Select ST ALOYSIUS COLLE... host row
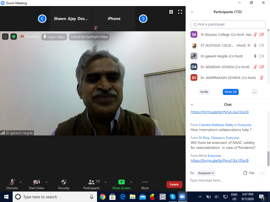Screen dimensions: 270x202 click(228, 45)
